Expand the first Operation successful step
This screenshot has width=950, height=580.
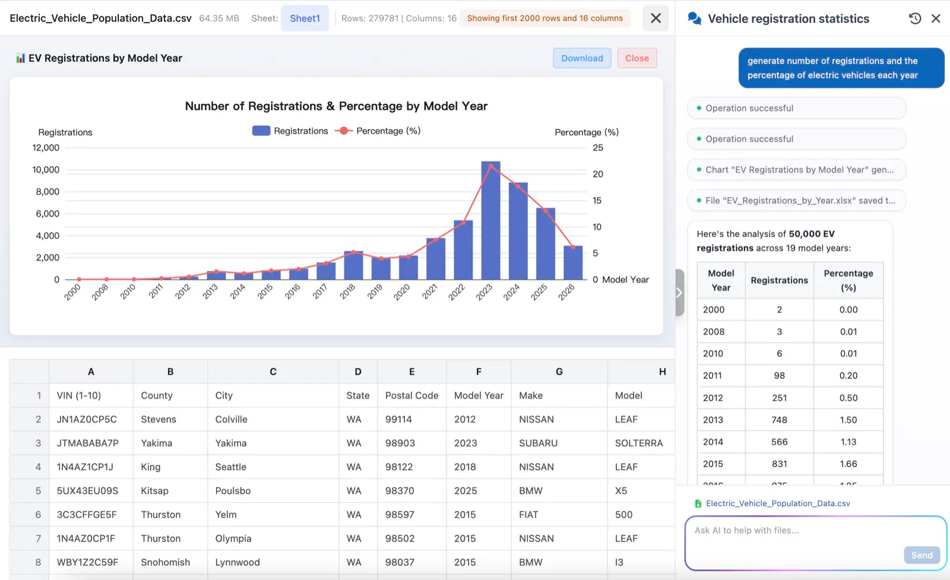796,108
